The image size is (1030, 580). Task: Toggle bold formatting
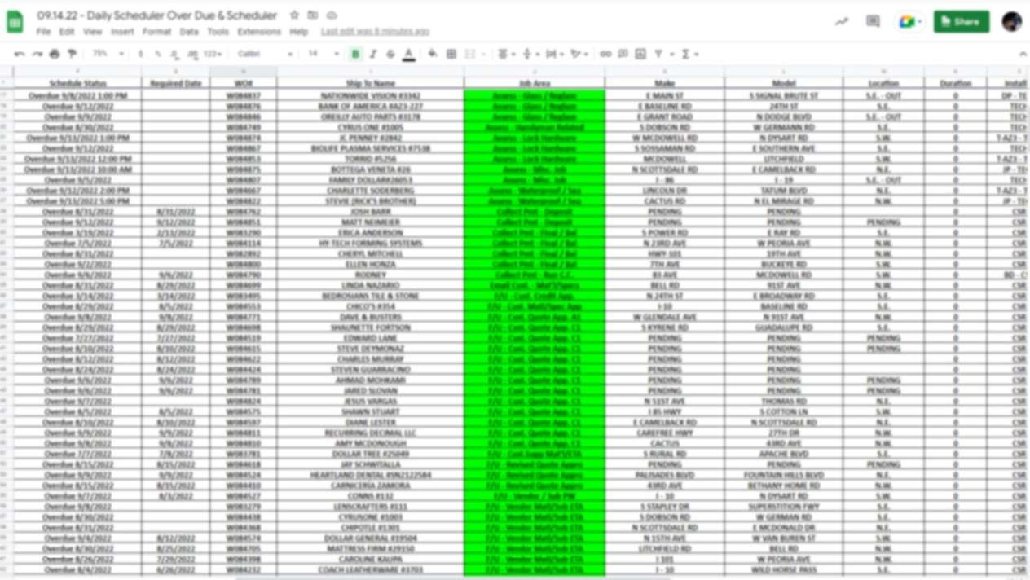355,54
